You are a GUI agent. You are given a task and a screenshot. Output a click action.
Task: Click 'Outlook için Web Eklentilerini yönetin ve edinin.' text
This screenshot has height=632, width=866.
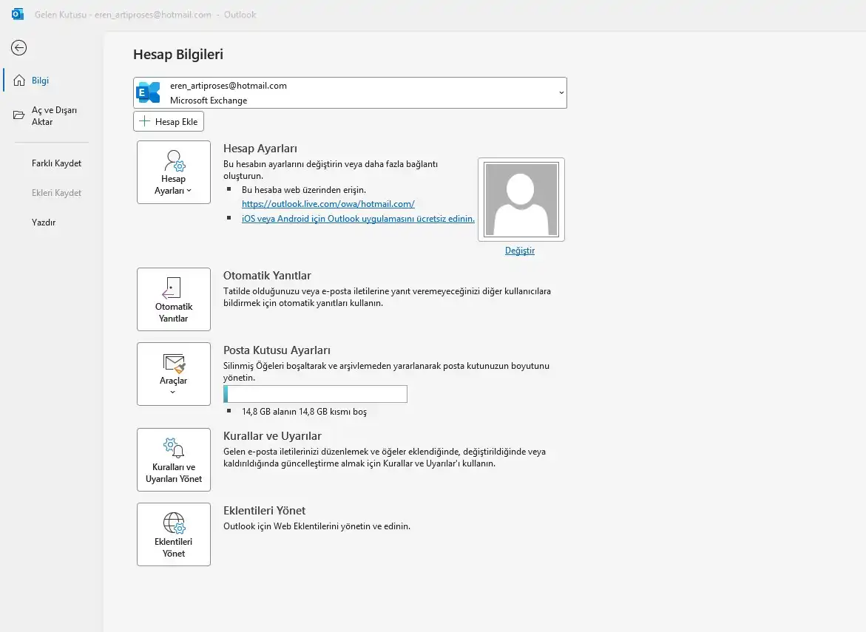[317, 526]
